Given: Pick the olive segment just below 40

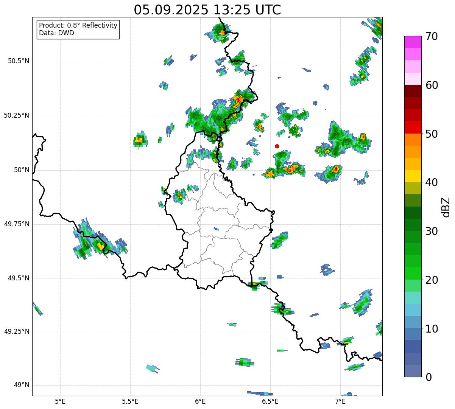Looking at the screenshot, I should click(413, 188).
